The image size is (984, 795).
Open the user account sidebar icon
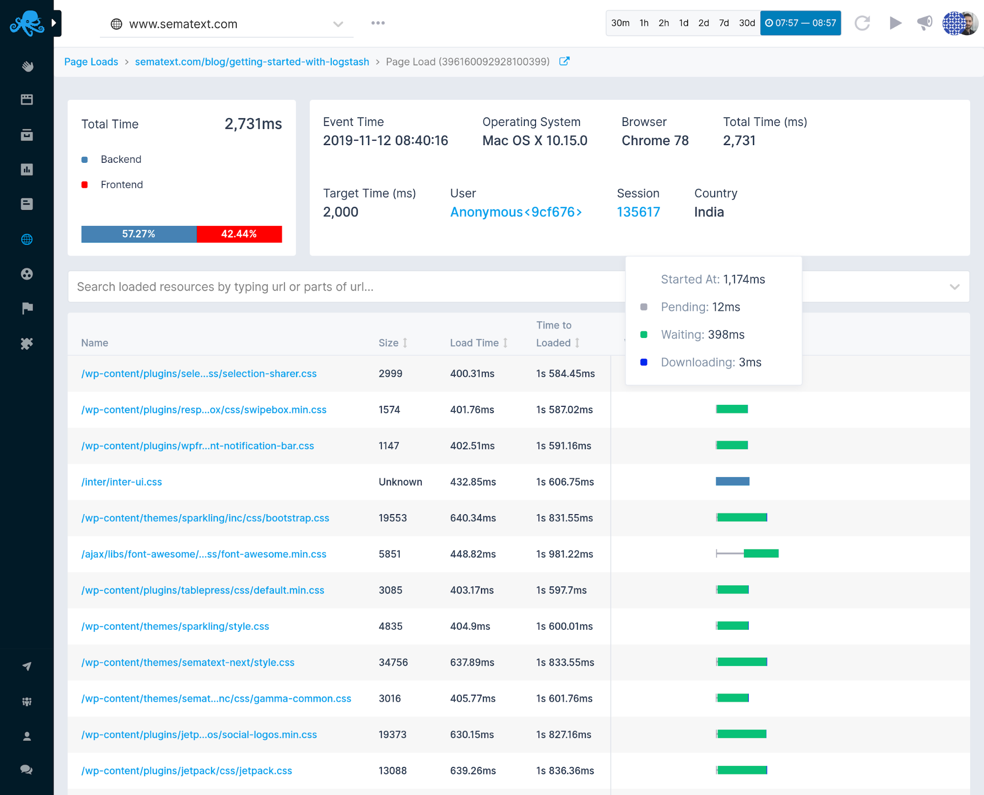[27, 736]
